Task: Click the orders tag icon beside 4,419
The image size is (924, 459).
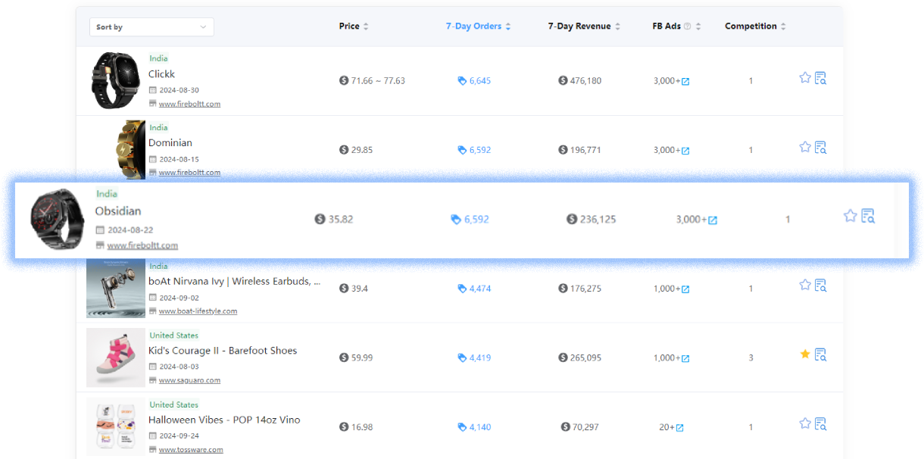Action: coord(462,358)
